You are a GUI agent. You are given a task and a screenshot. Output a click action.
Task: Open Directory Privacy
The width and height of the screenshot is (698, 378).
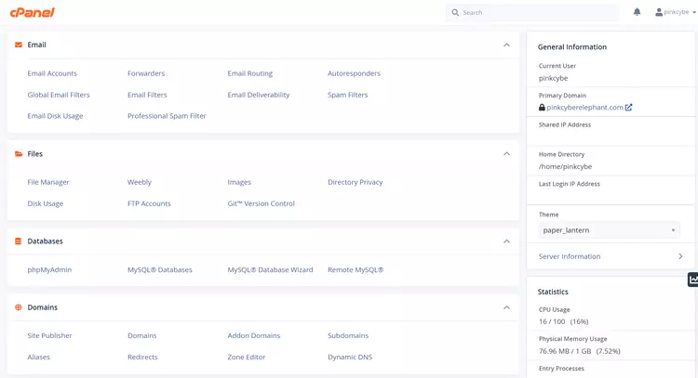click(356, 182)
